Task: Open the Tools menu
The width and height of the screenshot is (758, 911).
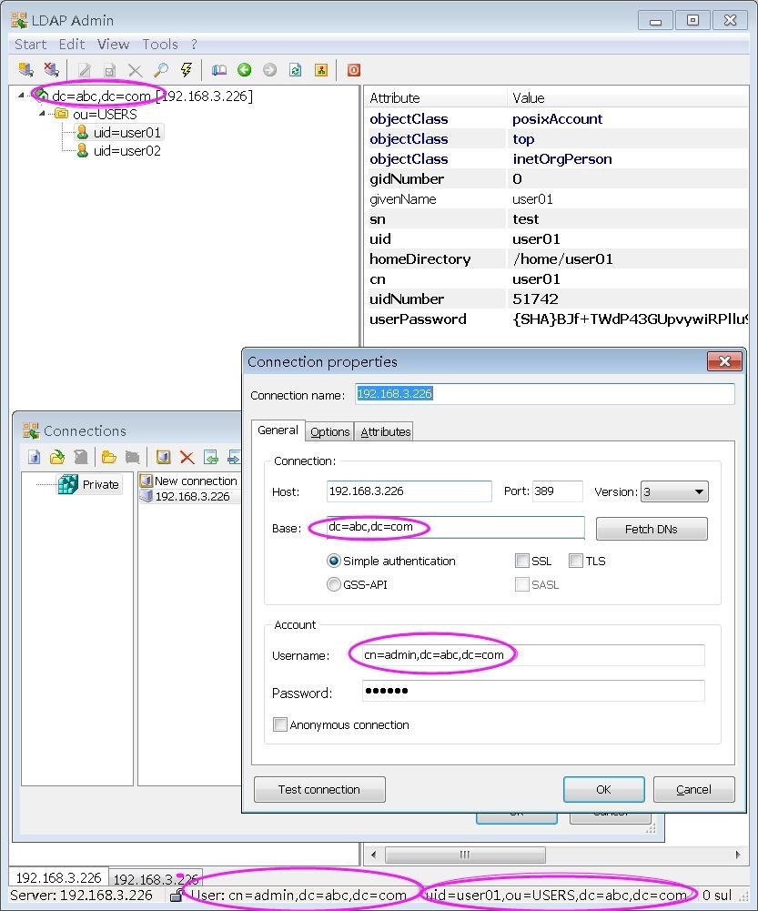Action: coord(160,45)
